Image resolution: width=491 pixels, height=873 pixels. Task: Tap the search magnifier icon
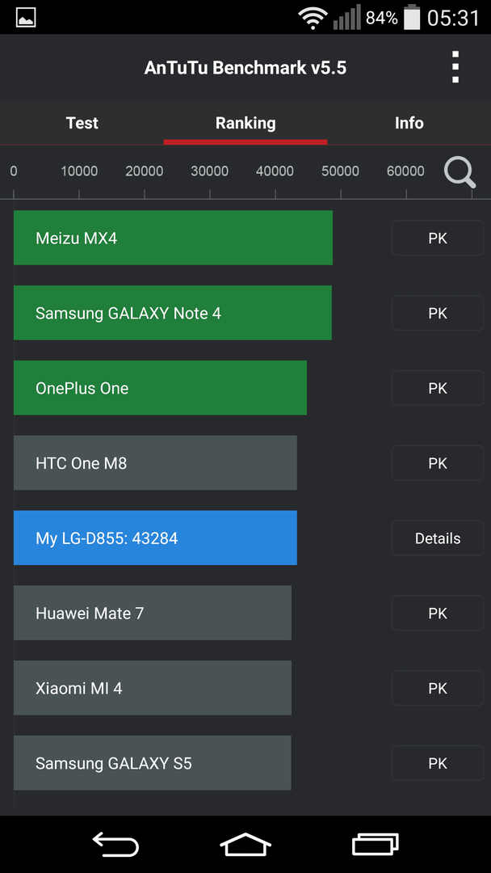[460, 173]
